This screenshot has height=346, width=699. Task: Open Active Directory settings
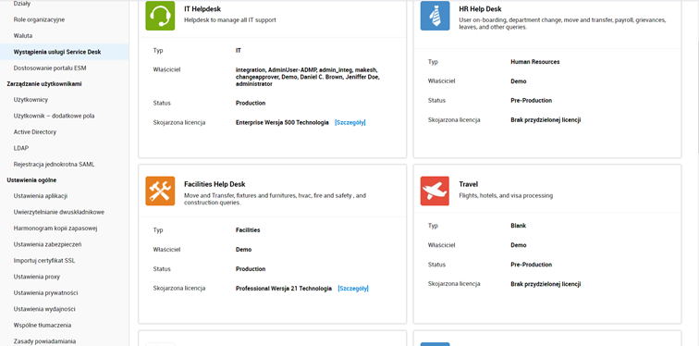coord(35,132)
